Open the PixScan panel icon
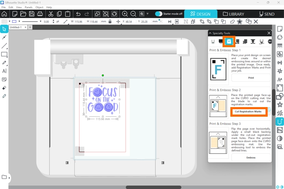 279,130
